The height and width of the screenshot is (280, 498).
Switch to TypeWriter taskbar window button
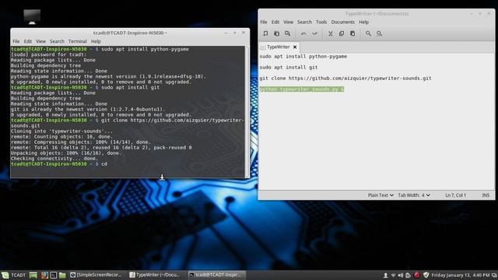coord(156,275)
